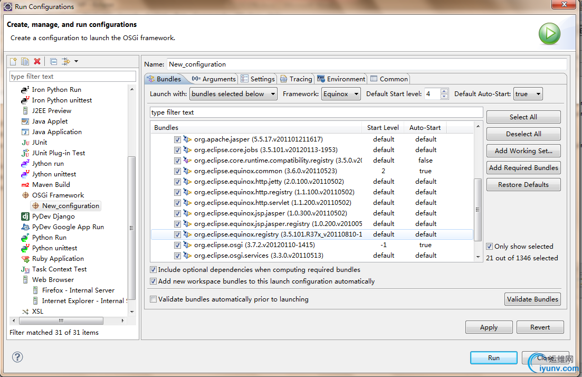Click the Apply button
This screenshot has width=582, height=377.
pos(489,327)
